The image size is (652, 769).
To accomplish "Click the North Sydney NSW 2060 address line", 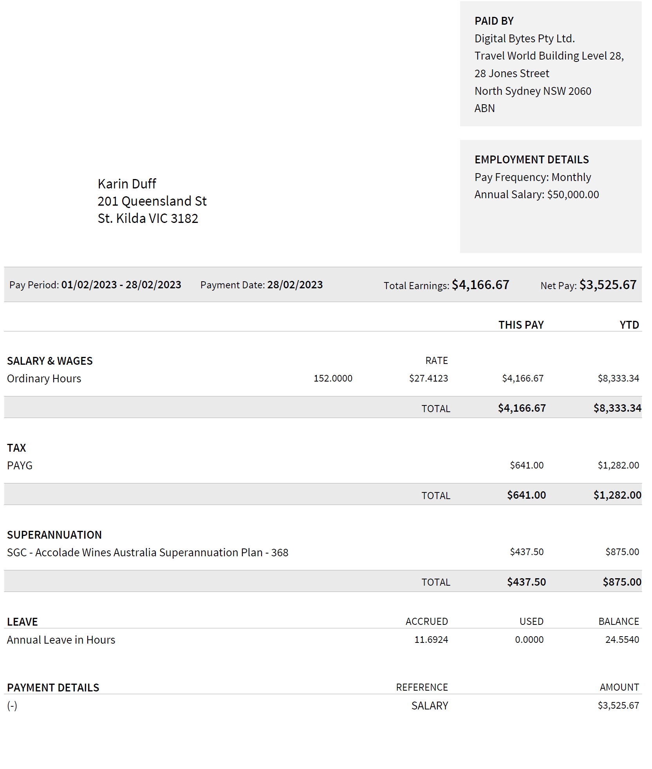I will [533, 91].
